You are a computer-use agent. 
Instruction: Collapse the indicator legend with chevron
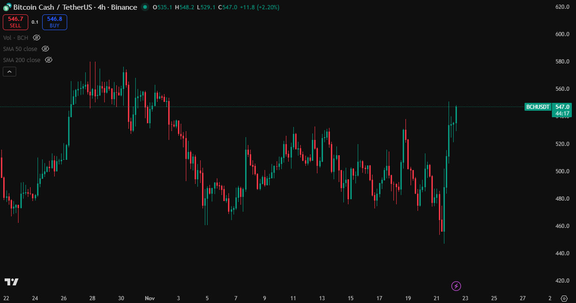coord(9,71)
